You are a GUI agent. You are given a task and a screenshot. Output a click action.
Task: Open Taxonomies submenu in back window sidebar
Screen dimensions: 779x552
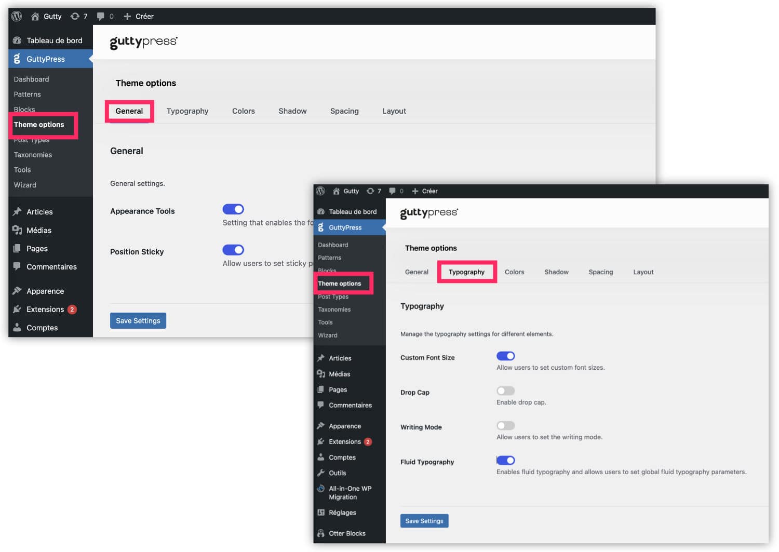(x=33, y=155)
